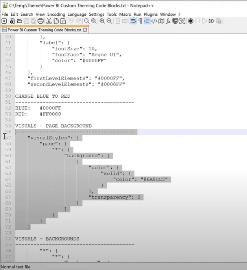Click the "BLUE: #0000FF" line
Image resolution: width=247 pixels, height=270 pixels.
38,108
